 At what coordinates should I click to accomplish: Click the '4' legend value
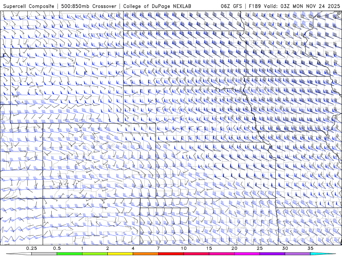pyautogui.click(x=133, y=248)
